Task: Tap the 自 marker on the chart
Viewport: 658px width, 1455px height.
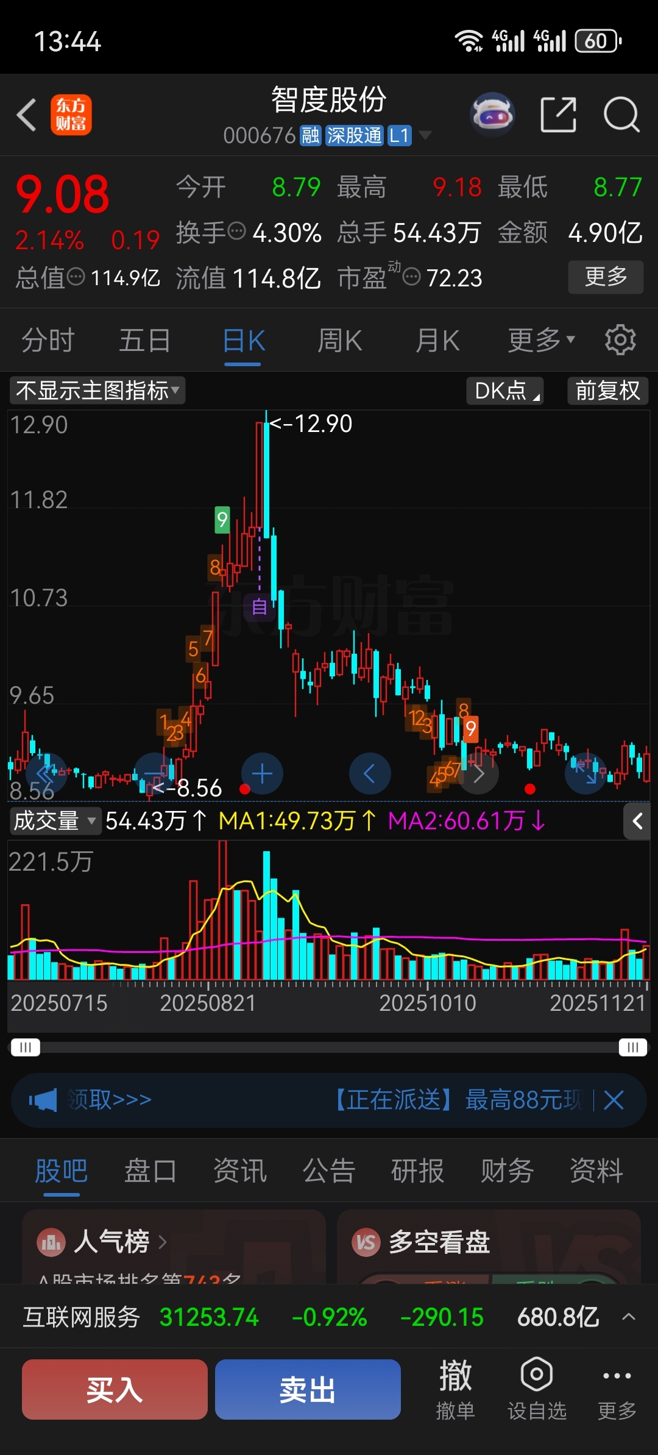Action: [x=259, y=606]
